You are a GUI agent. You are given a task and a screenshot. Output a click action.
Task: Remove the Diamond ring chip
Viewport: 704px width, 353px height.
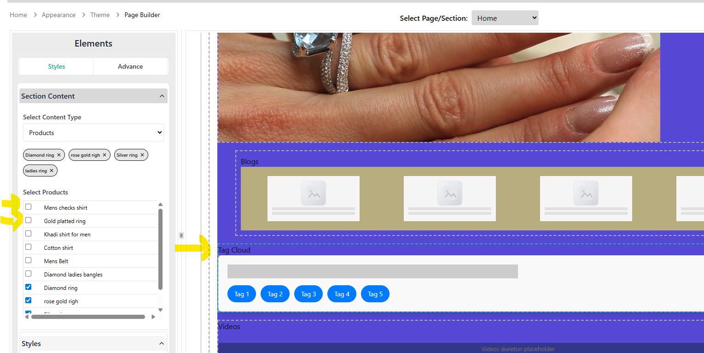click(x=59, y=155)
